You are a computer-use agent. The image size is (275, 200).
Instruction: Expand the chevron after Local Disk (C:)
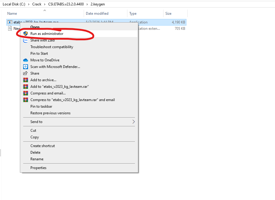29,4
